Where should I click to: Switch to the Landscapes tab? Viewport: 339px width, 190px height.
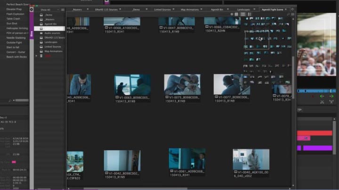pos(243,9)
